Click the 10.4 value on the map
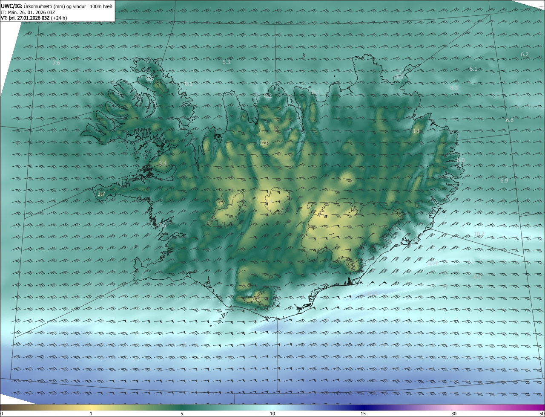Viewport: 545px width, 417px height. click(x=432, y=264)
